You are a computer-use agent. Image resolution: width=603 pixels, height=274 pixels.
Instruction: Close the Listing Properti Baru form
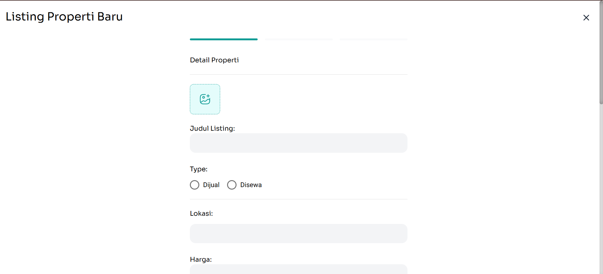586,18
